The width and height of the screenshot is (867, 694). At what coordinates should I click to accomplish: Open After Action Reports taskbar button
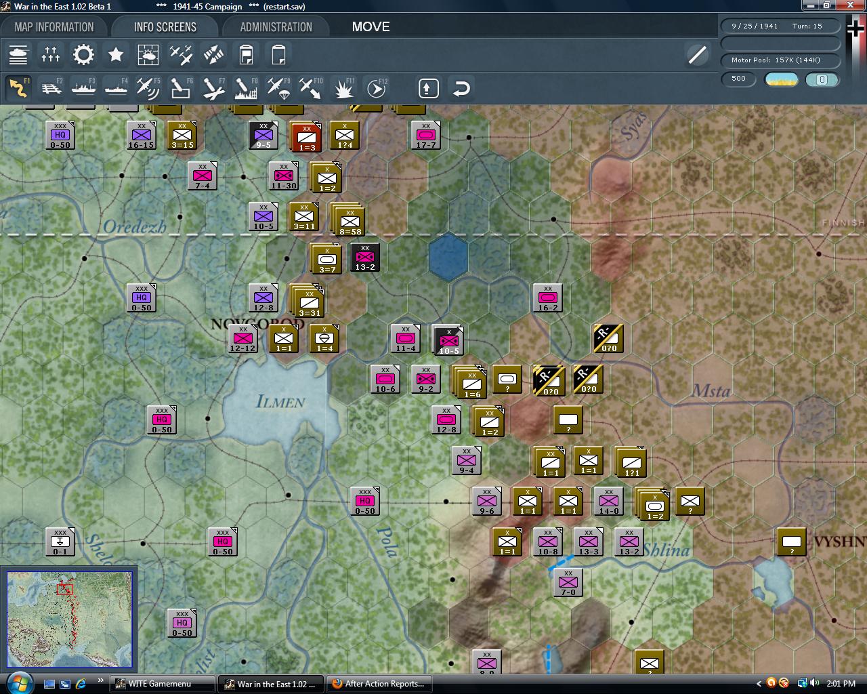[x=378, y=684]
